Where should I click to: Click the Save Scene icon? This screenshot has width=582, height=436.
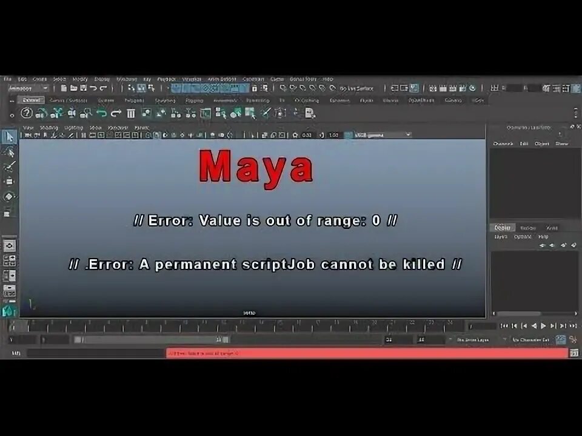[x=84, y=88]
